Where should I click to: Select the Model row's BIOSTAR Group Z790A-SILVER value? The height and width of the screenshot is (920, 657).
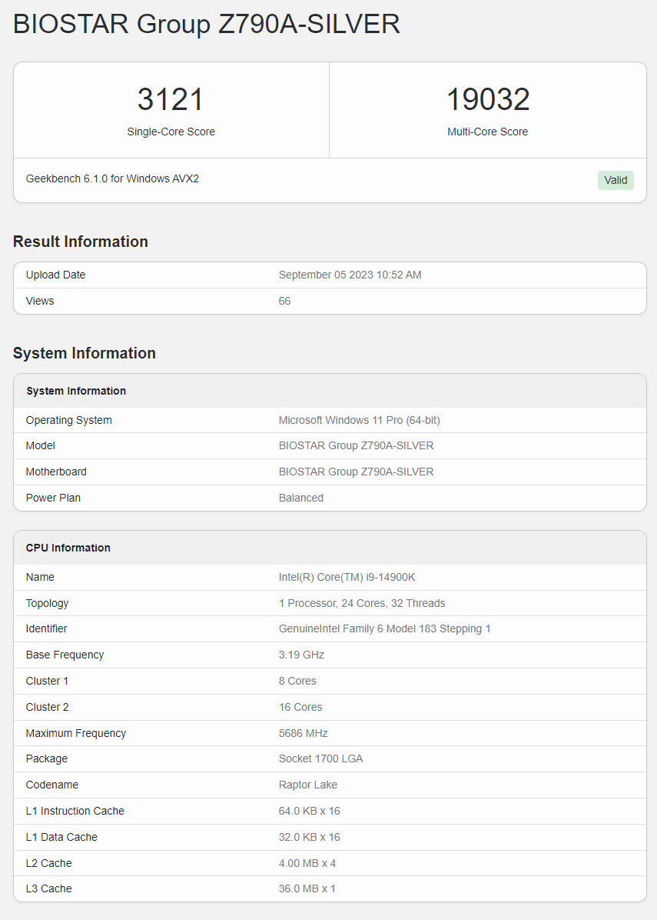point(357,446)
